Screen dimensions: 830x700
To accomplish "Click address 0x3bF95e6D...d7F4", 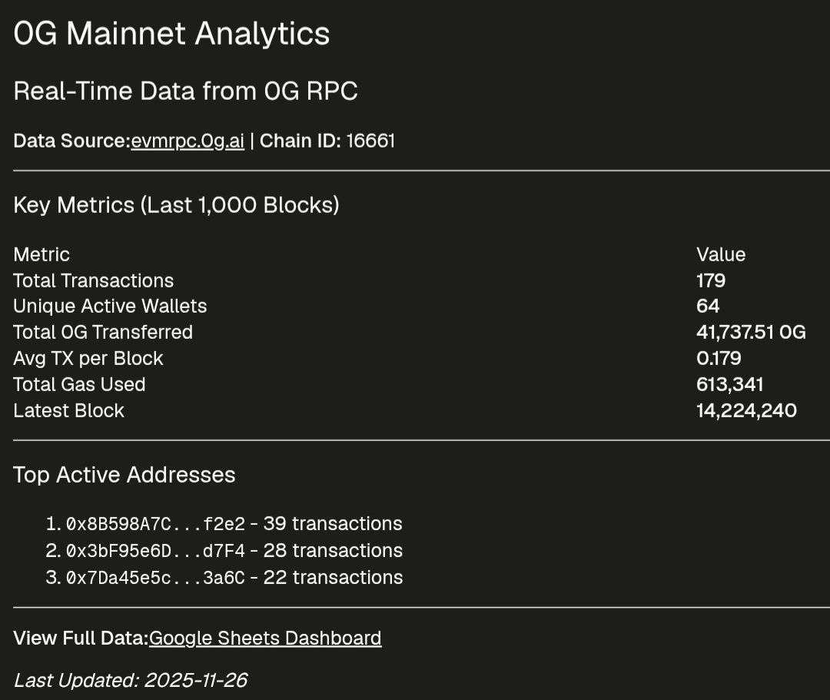I will coord(155,551).
